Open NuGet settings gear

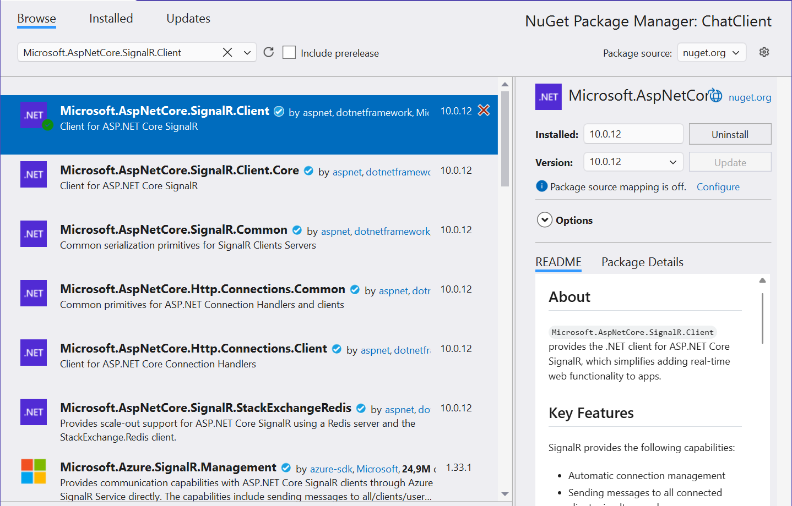(x=764, y=52)
